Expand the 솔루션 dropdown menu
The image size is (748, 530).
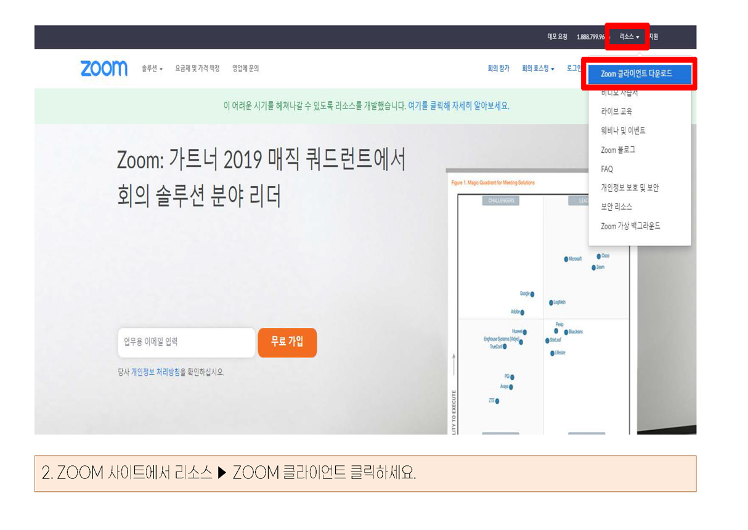click(152, 69)
